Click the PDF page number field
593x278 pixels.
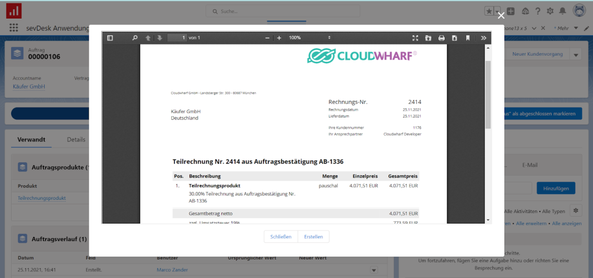click(177, 38)
